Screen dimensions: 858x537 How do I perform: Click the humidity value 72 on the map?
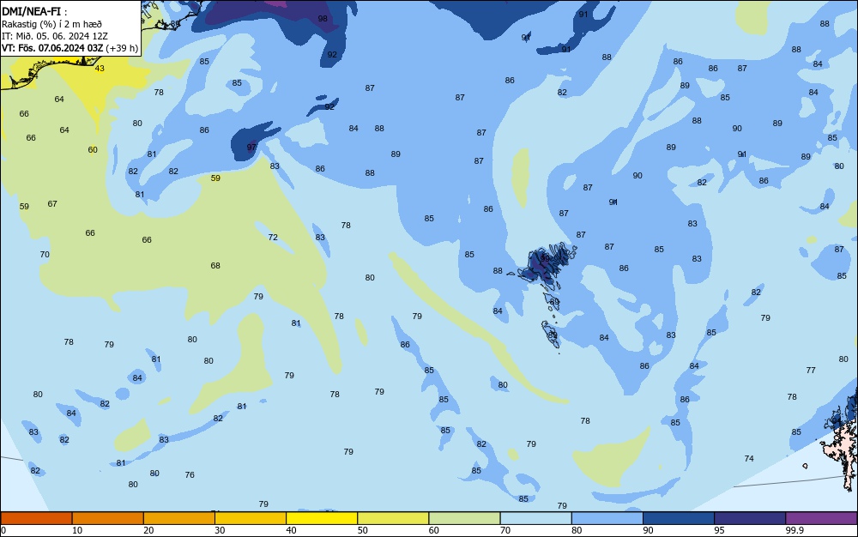tap(273, 238)
